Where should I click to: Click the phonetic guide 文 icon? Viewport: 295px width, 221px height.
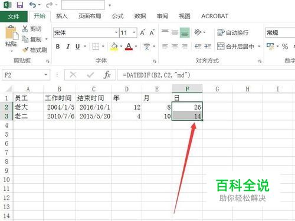[147, 47]
